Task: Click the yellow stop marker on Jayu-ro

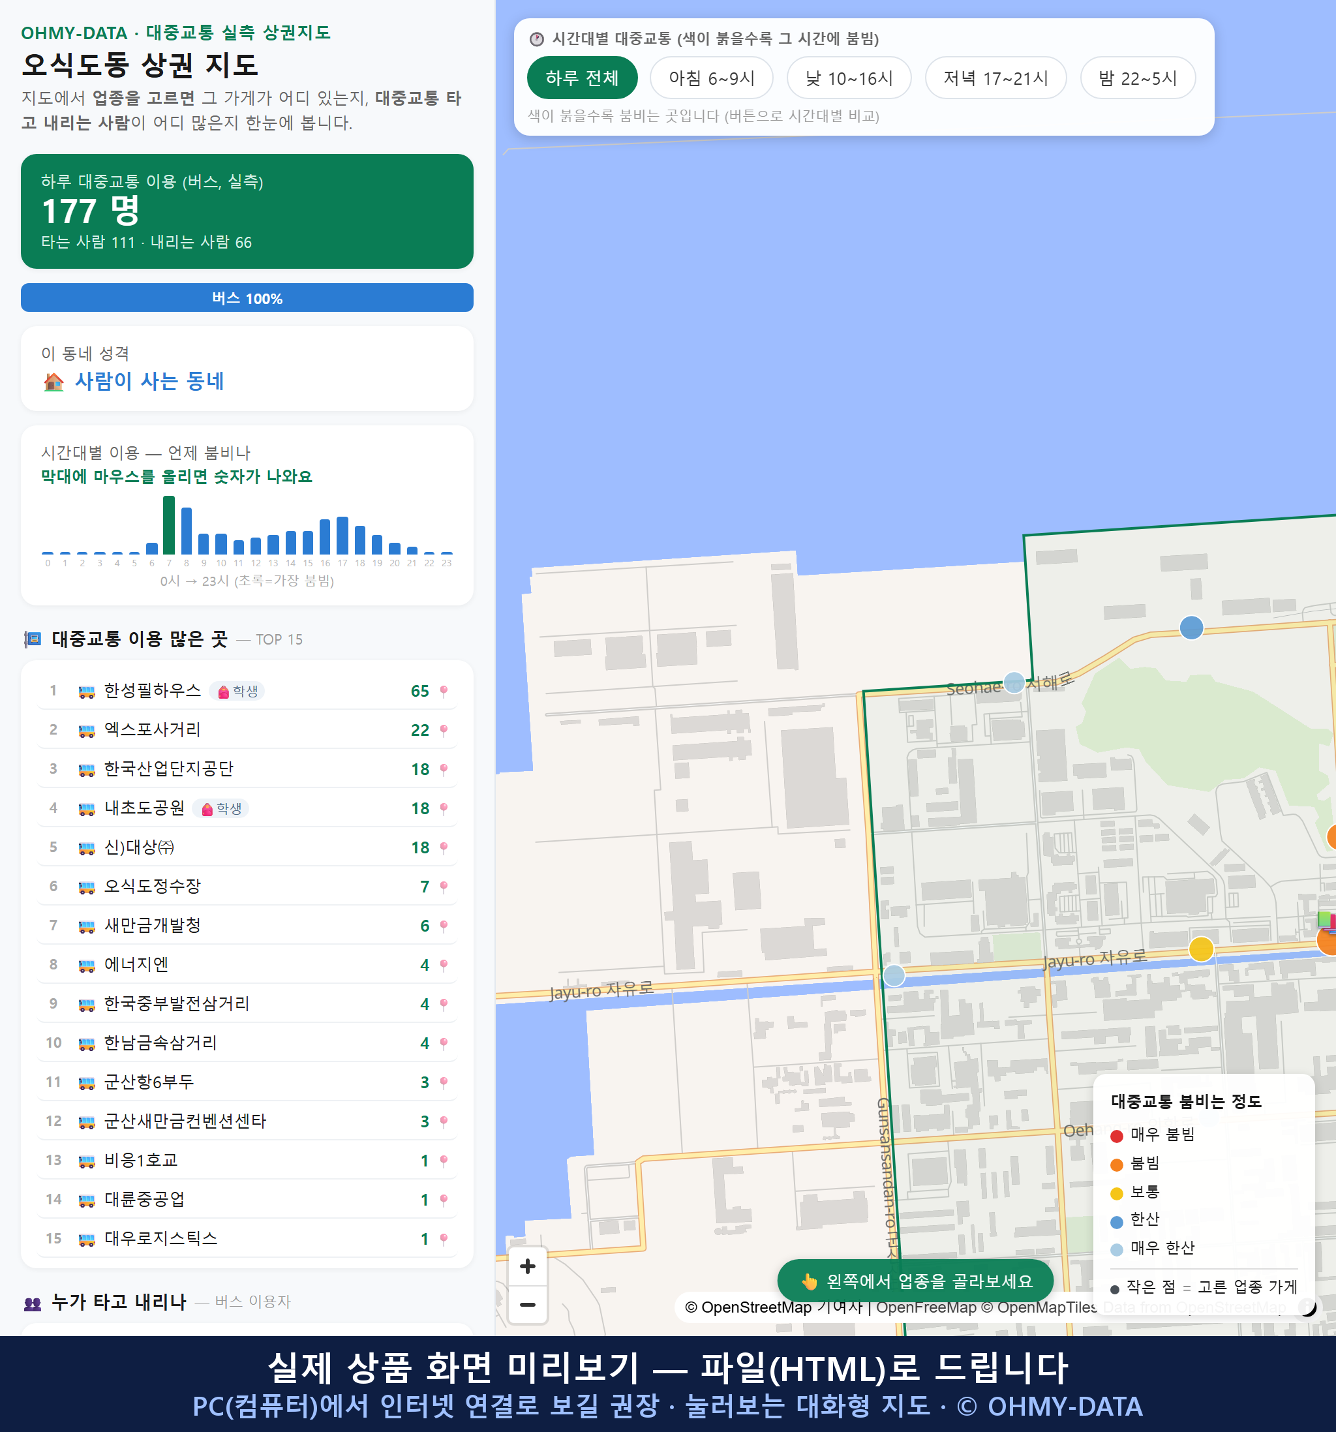Action: (1200, 949)
